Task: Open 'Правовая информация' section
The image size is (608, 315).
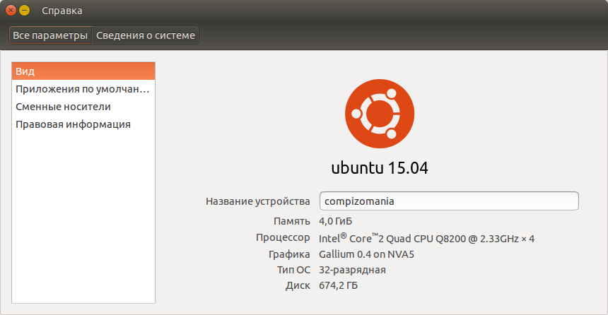Action: [83, 124]
